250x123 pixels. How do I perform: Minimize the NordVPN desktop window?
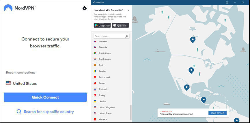point(235,3)
